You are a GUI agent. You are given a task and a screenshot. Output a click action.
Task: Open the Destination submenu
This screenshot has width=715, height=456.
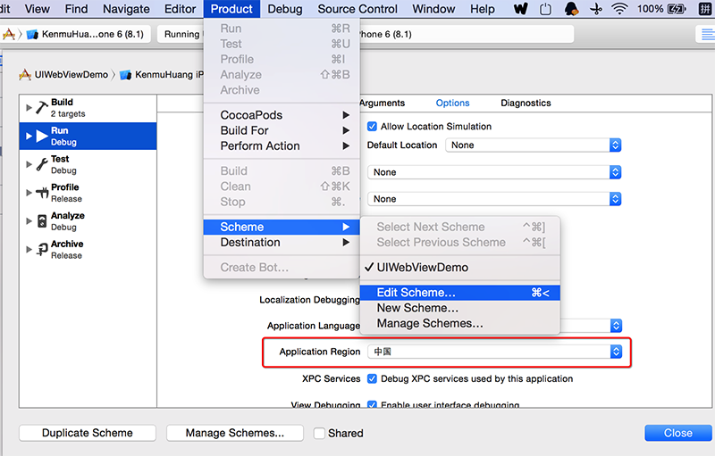coord(282,243)
